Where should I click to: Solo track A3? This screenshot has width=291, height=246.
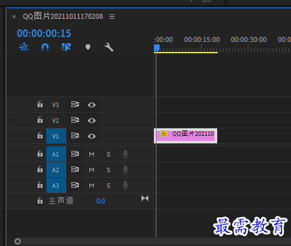point(108,185)
